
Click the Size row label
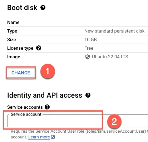[x=11, y=40]
